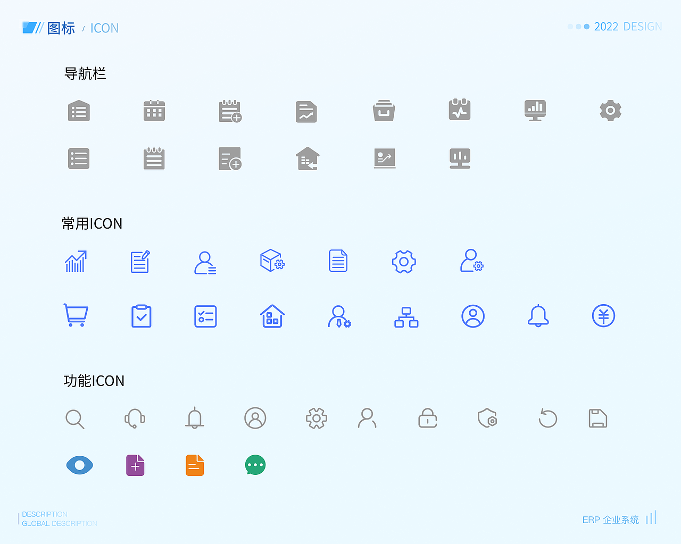Select the blue notification bell icon

(x=538, y=316)
